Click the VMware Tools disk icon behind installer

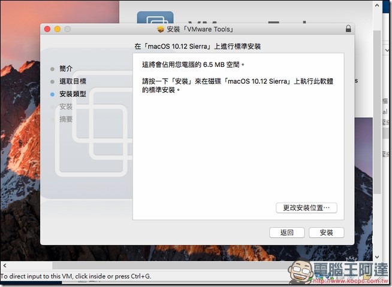155,17
